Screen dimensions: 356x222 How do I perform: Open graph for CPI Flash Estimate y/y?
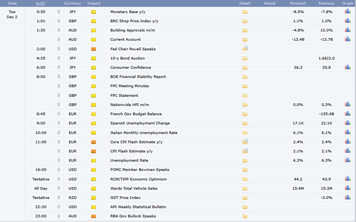click(347, 151)
